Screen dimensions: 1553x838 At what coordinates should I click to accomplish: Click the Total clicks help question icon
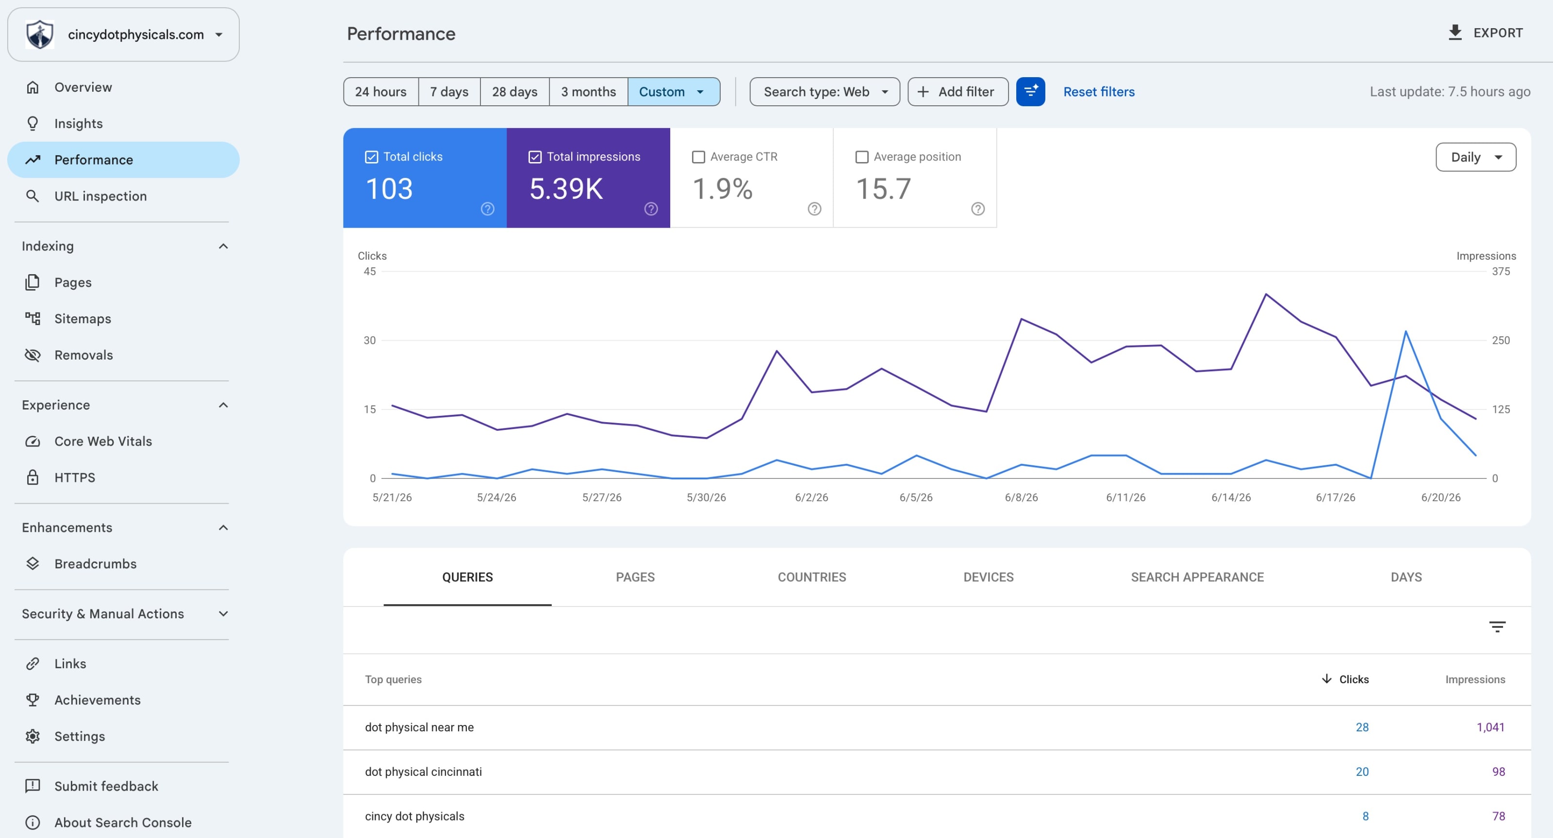click(x=488, y=209)
